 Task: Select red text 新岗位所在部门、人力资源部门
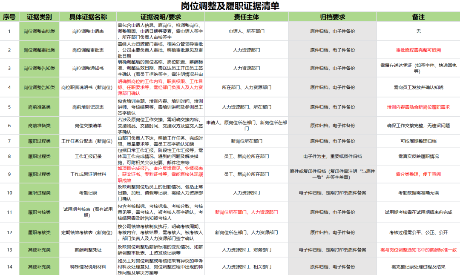(246, 212)
